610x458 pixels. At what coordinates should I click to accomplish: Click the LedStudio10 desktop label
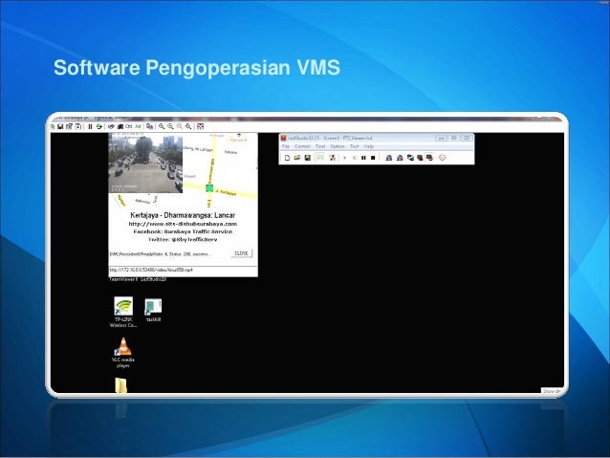[x=153, y=279]
